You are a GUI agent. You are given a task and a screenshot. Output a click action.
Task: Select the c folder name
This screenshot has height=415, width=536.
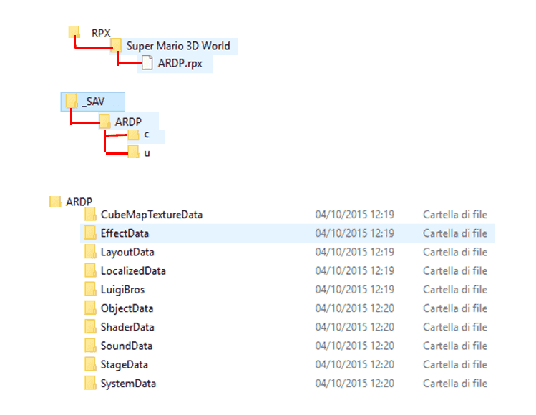[146, 135]
